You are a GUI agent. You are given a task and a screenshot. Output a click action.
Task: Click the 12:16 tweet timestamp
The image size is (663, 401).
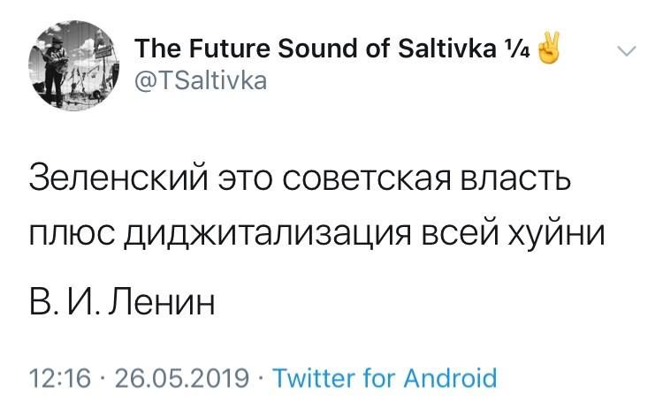[x=60, y=378]
